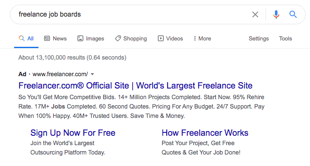Switch to the Images results tab

tap(91, 38)
